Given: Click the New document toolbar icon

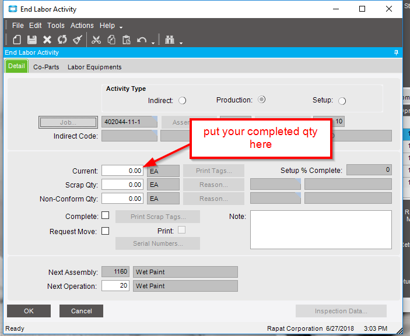Looking at the screenshot, I should [x=17, y=40].
